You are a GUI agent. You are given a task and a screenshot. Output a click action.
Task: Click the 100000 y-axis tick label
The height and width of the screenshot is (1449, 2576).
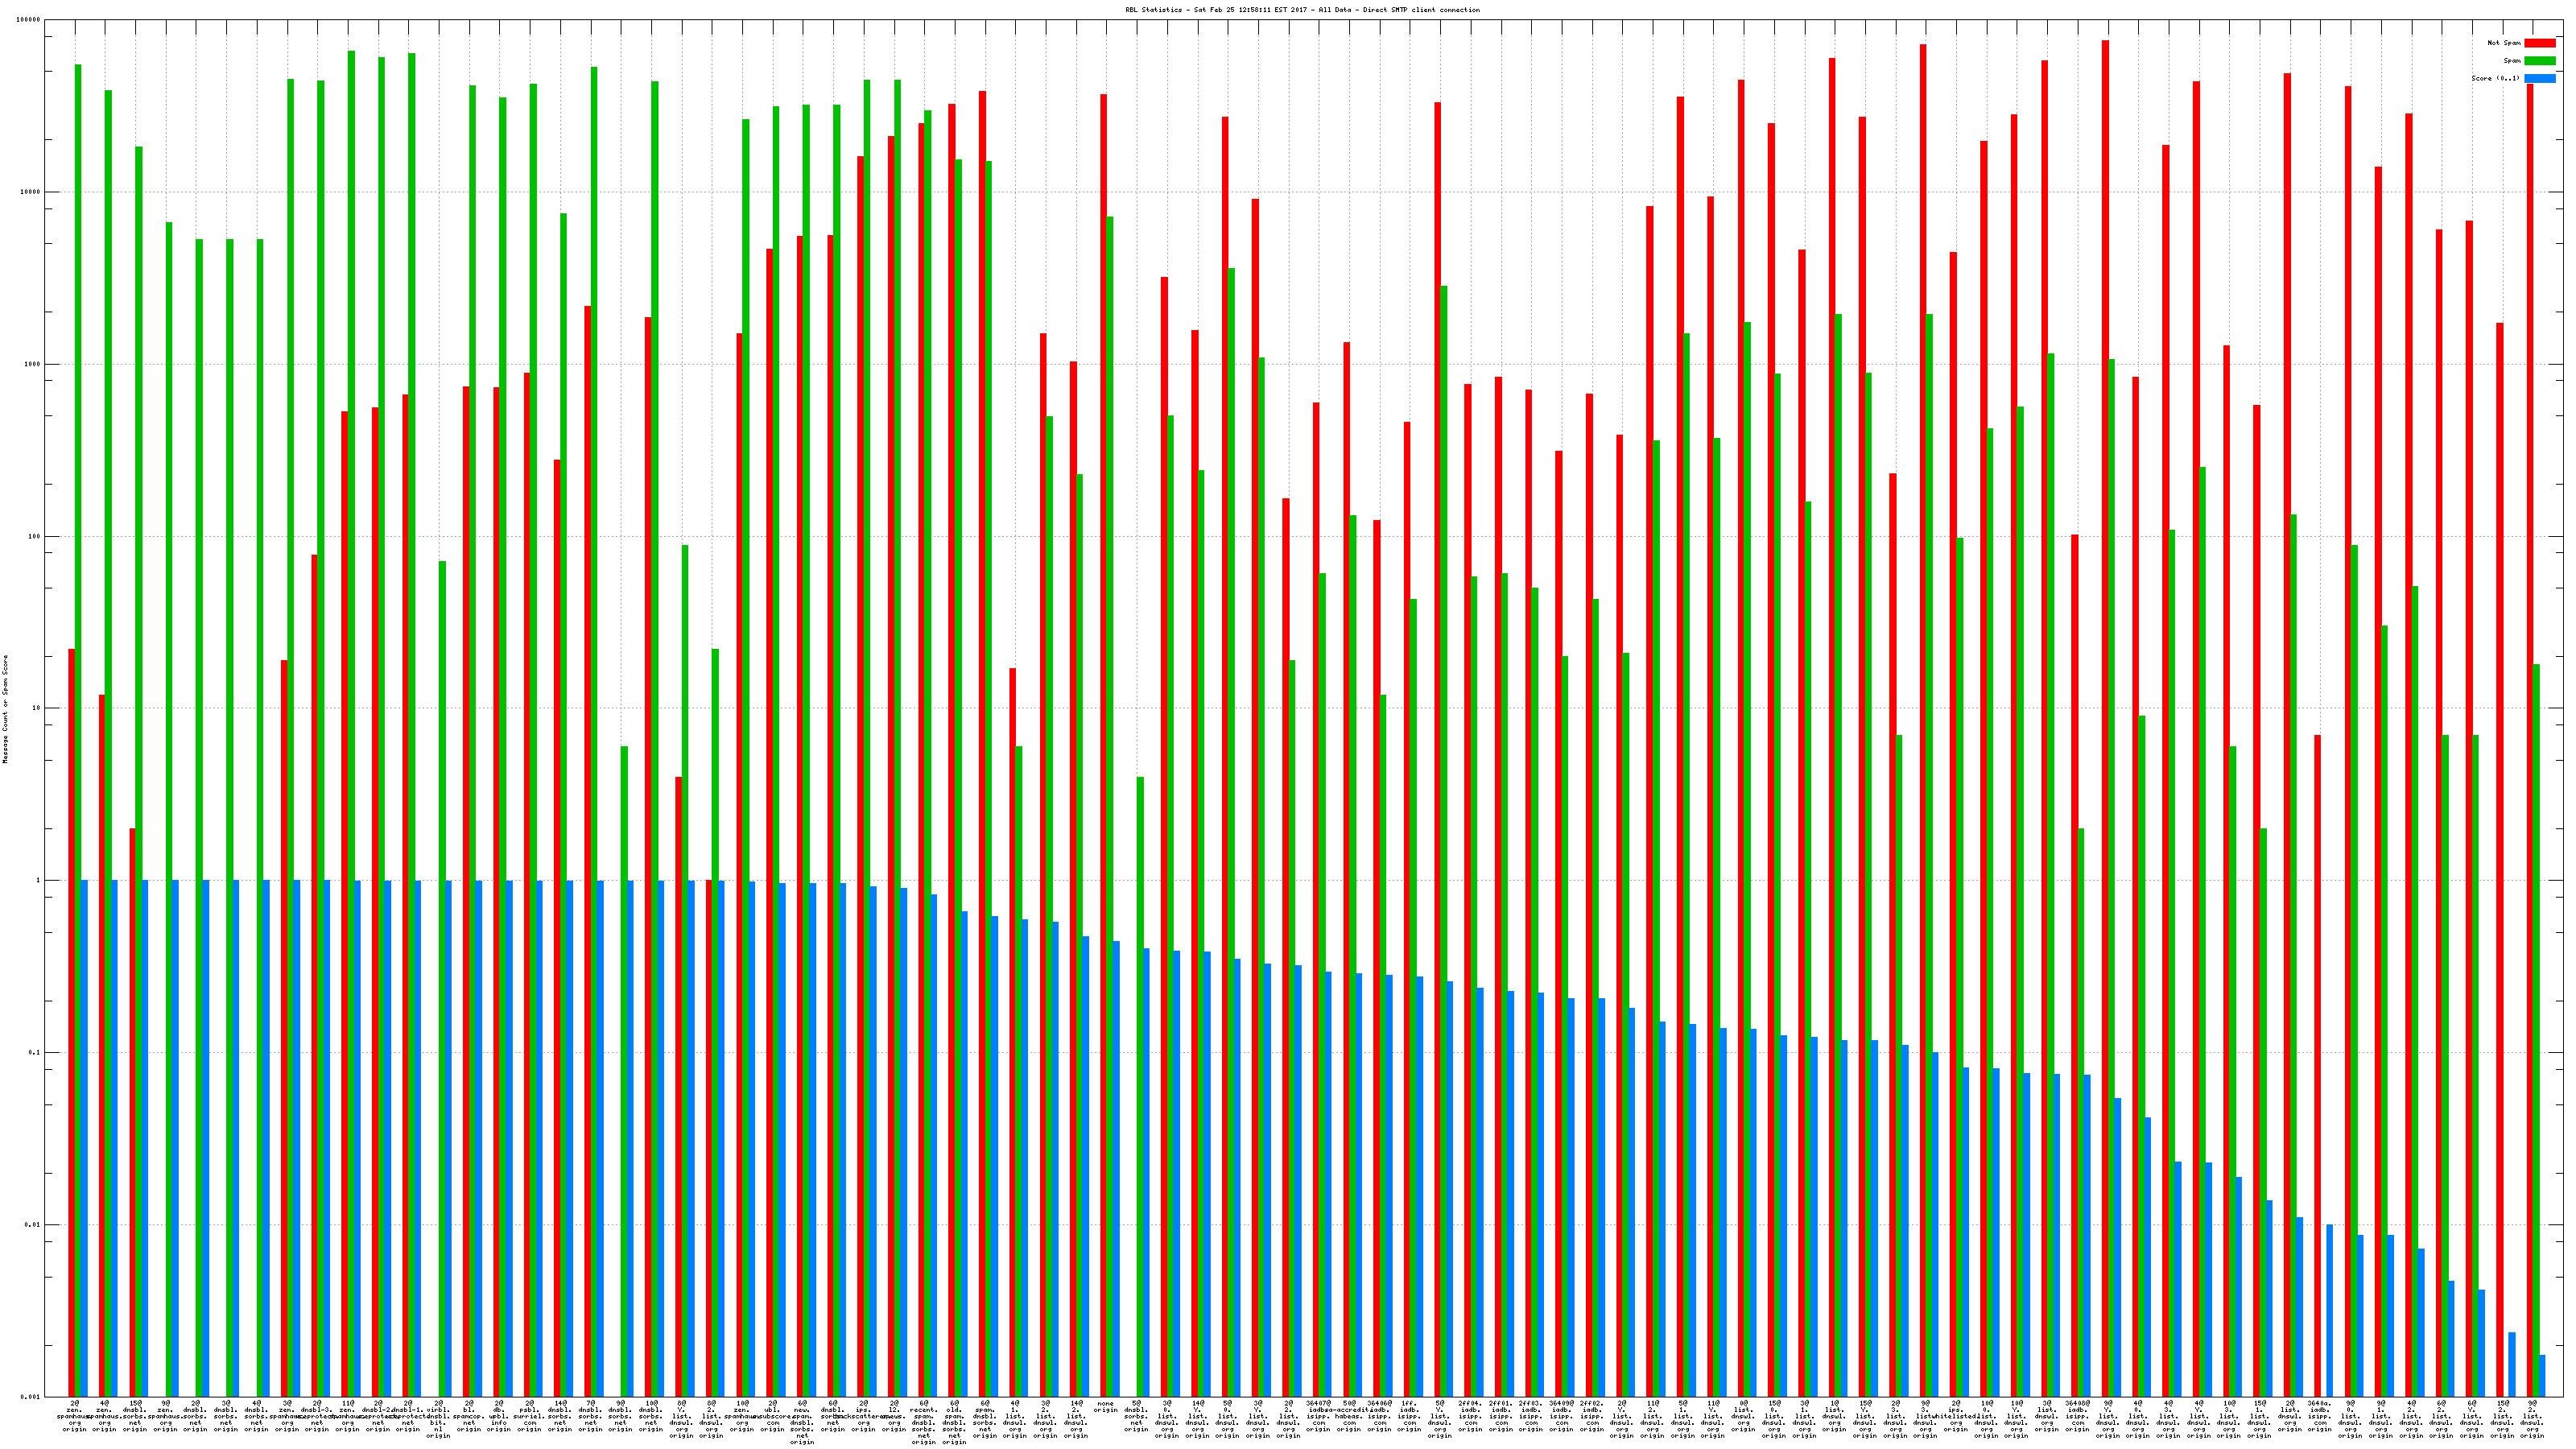(29, 20)
